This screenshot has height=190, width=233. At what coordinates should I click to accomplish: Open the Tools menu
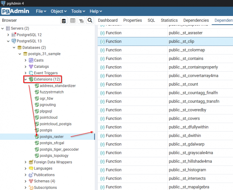(78, 11)
